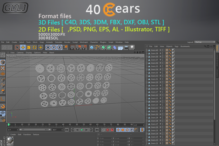Open the Material Manager Texture menu
The height and width of the screenshot is (146, 219).
[36, 135]
